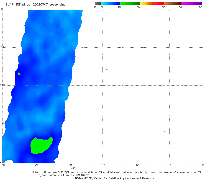Click the color scale label '18'

click(x=119, y=7)
